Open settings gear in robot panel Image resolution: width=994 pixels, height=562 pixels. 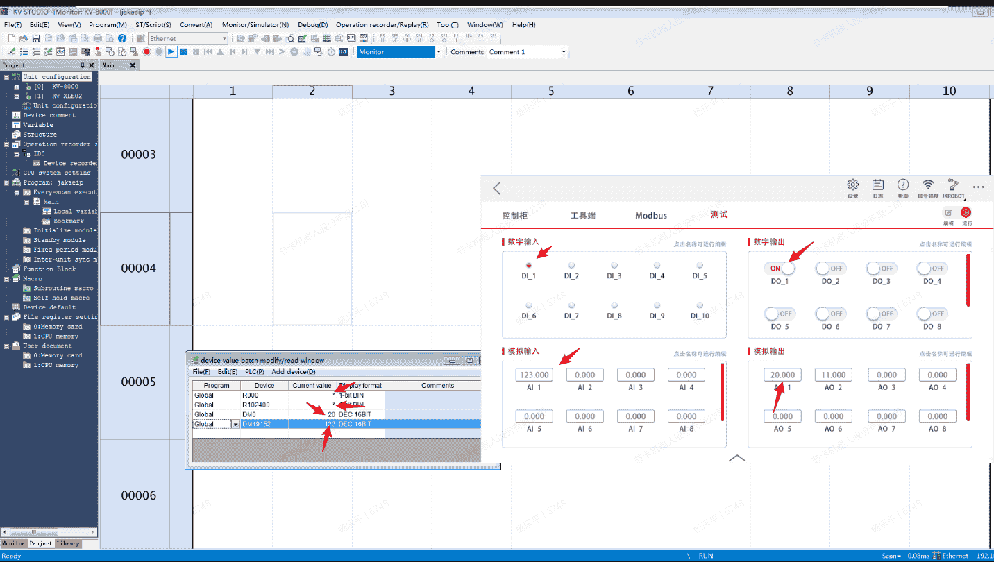[852, 185]
